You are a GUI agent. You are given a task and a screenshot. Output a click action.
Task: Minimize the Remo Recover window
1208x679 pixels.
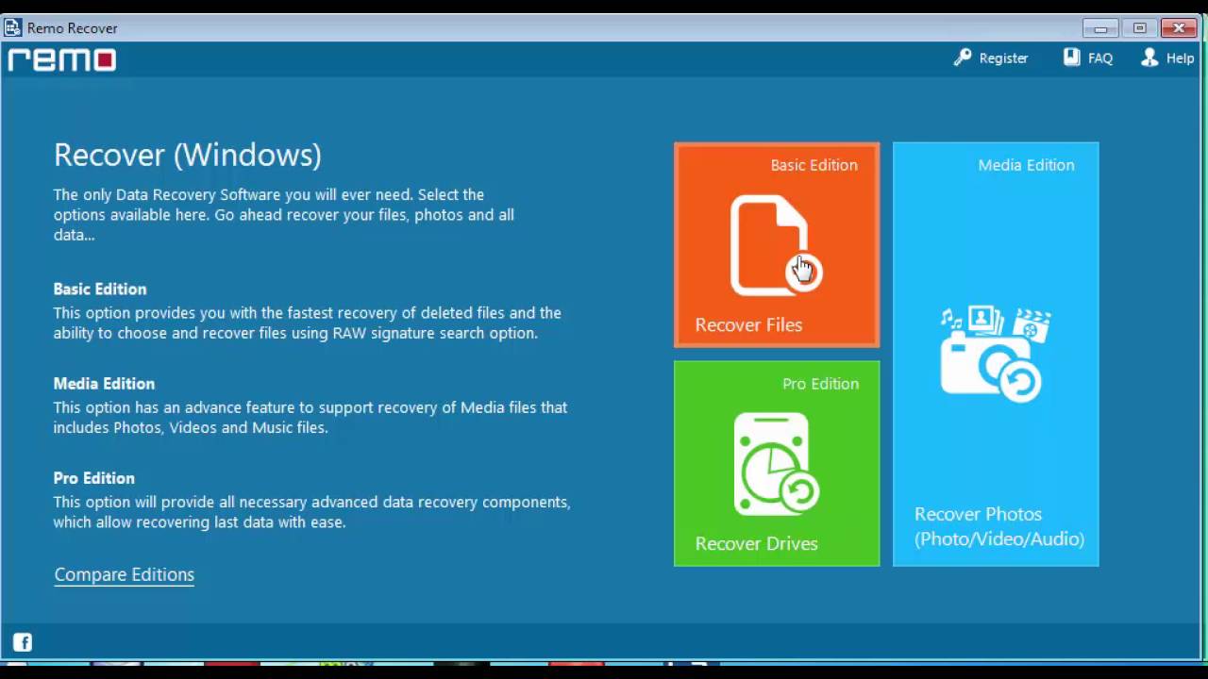(x=1100, y=28)
